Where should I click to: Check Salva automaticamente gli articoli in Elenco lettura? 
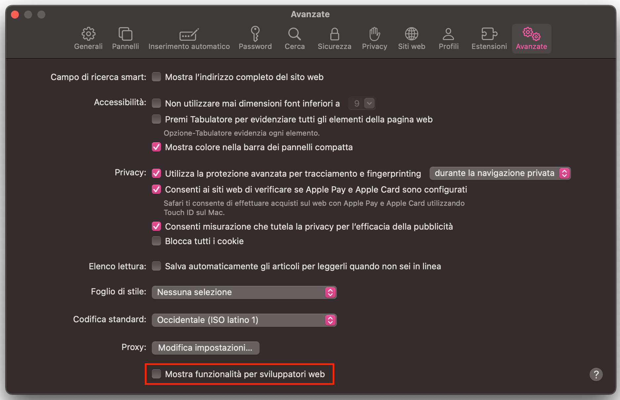pyautogui.click(x=156, y=266)
